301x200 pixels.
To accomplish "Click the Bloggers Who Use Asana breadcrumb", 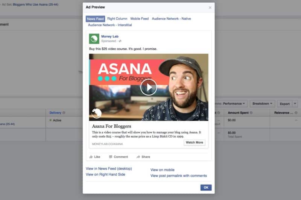I will coord(35,5).
